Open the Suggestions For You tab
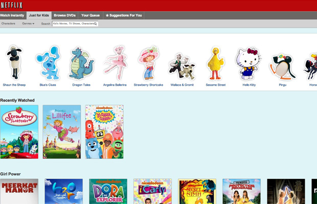This screenshot has height=204, width=317. pos(124,15)
